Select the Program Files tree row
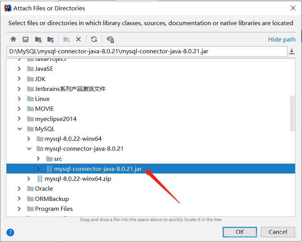This screenshot has height=242, width=302. 151,209
